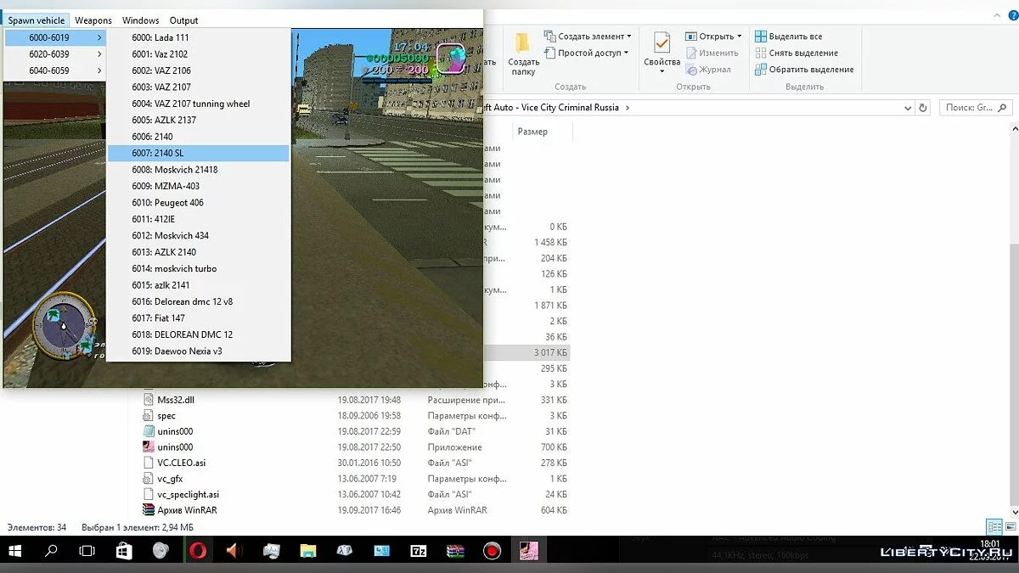This screenshot has width=1019, height=573.
Task: Open Opera browser from the taskbar
Action: click(x=197, y=551)
